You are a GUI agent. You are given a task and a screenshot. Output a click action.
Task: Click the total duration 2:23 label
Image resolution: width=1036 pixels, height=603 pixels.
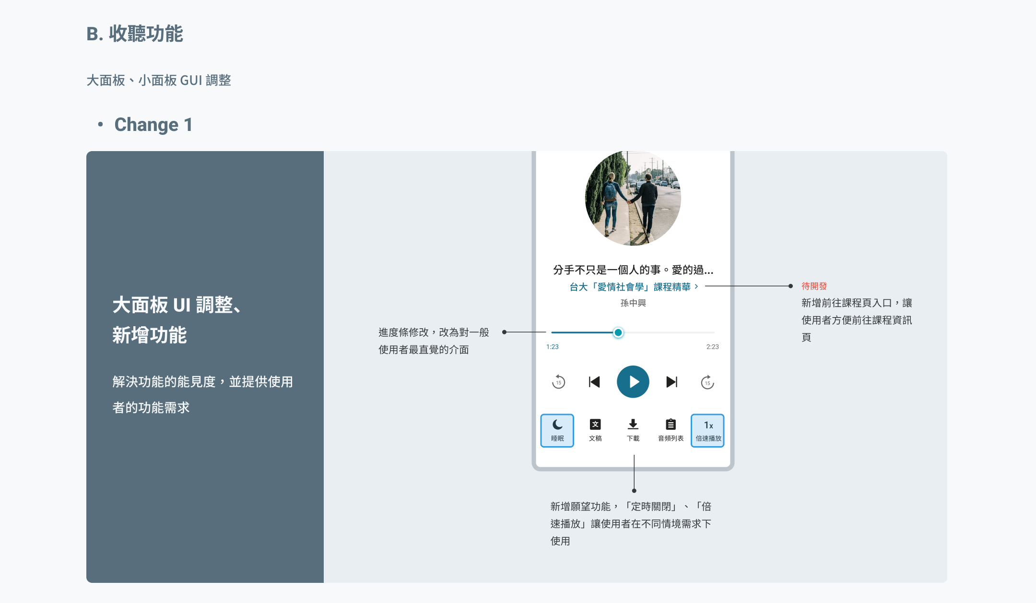click(712, 347)
